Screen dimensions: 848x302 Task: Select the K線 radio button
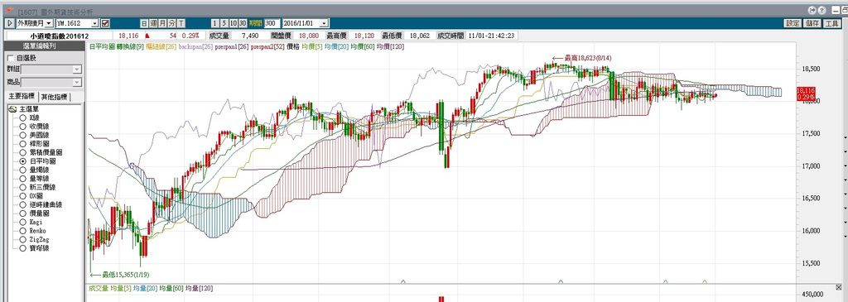(x=22, y=117)
